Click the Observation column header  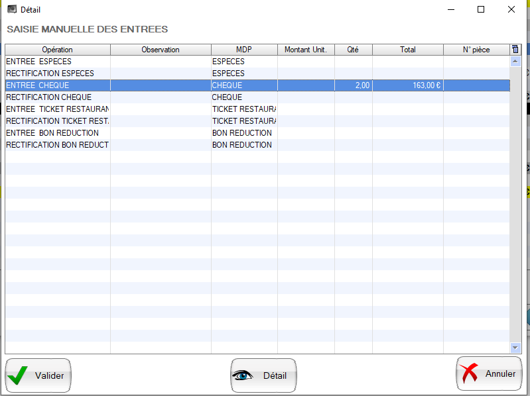[161, 50]
